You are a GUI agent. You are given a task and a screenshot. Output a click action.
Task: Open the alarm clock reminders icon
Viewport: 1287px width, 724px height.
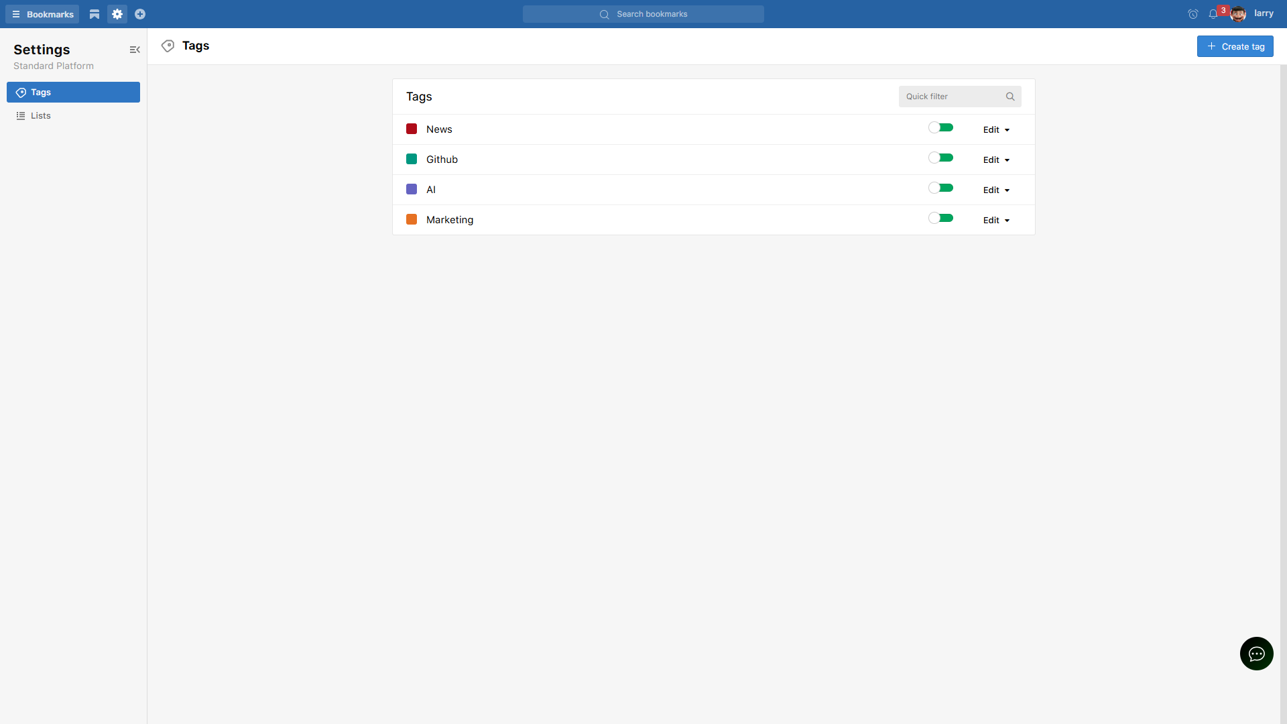1193,14
